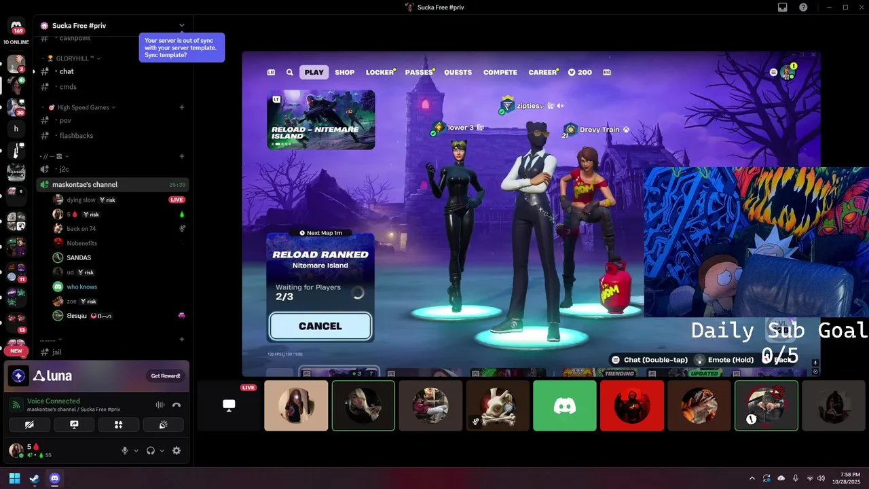Screen dimensions: 869x489
Task: Switch to Fortnite COMPETE tab in stream
Action: pos(500,72)
